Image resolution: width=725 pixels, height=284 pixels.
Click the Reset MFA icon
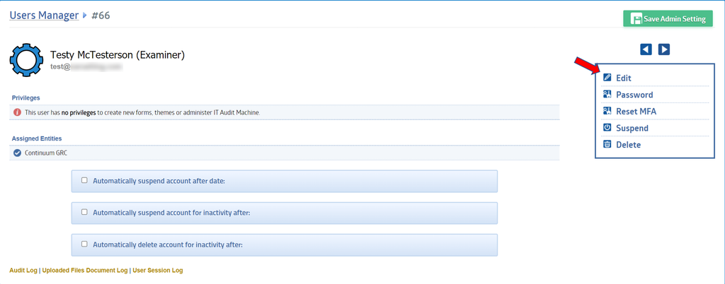click(607, 111)
